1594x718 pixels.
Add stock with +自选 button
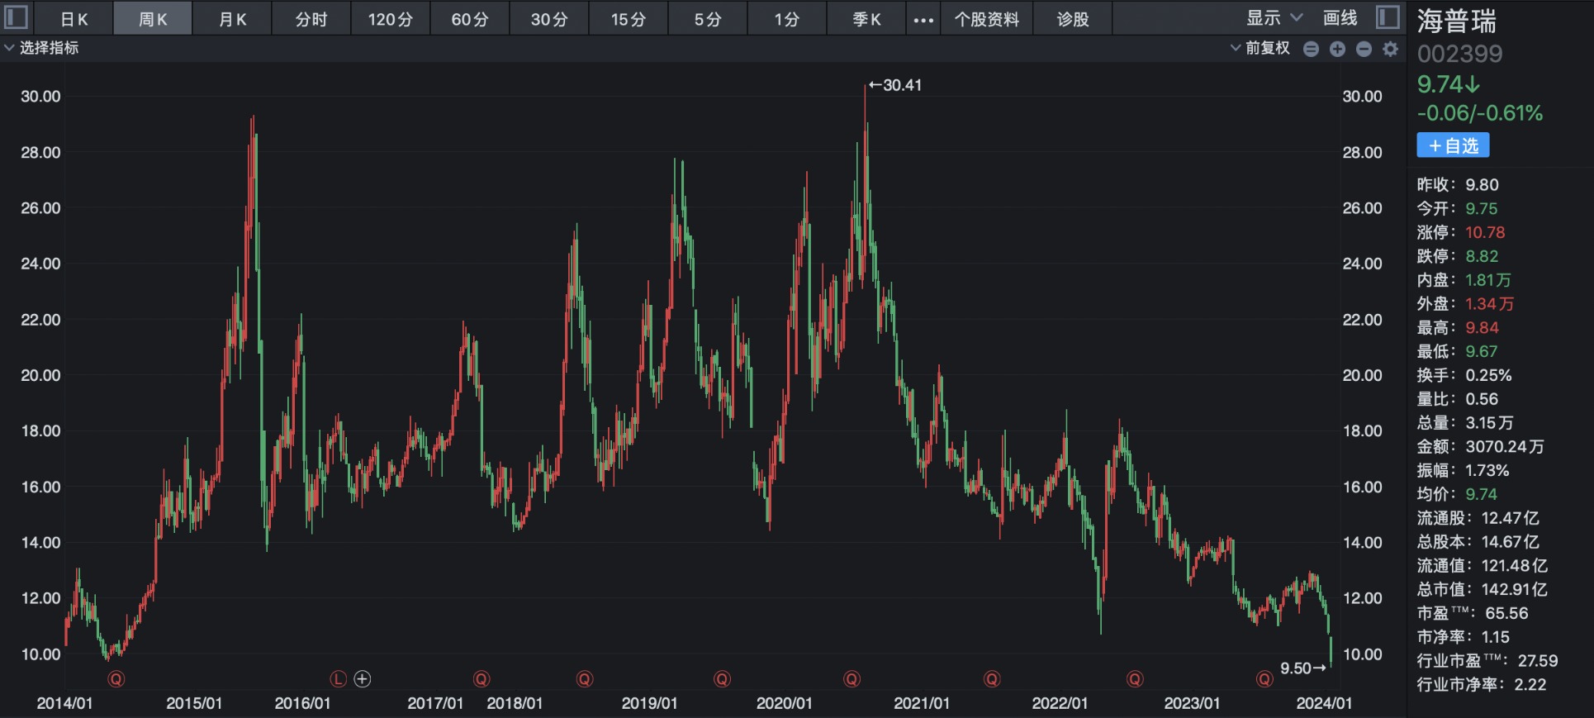coord(1454,145)
